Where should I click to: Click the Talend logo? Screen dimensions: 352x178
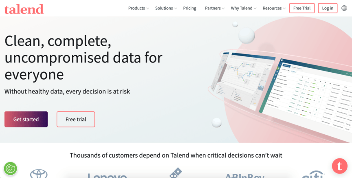[24, 9]
